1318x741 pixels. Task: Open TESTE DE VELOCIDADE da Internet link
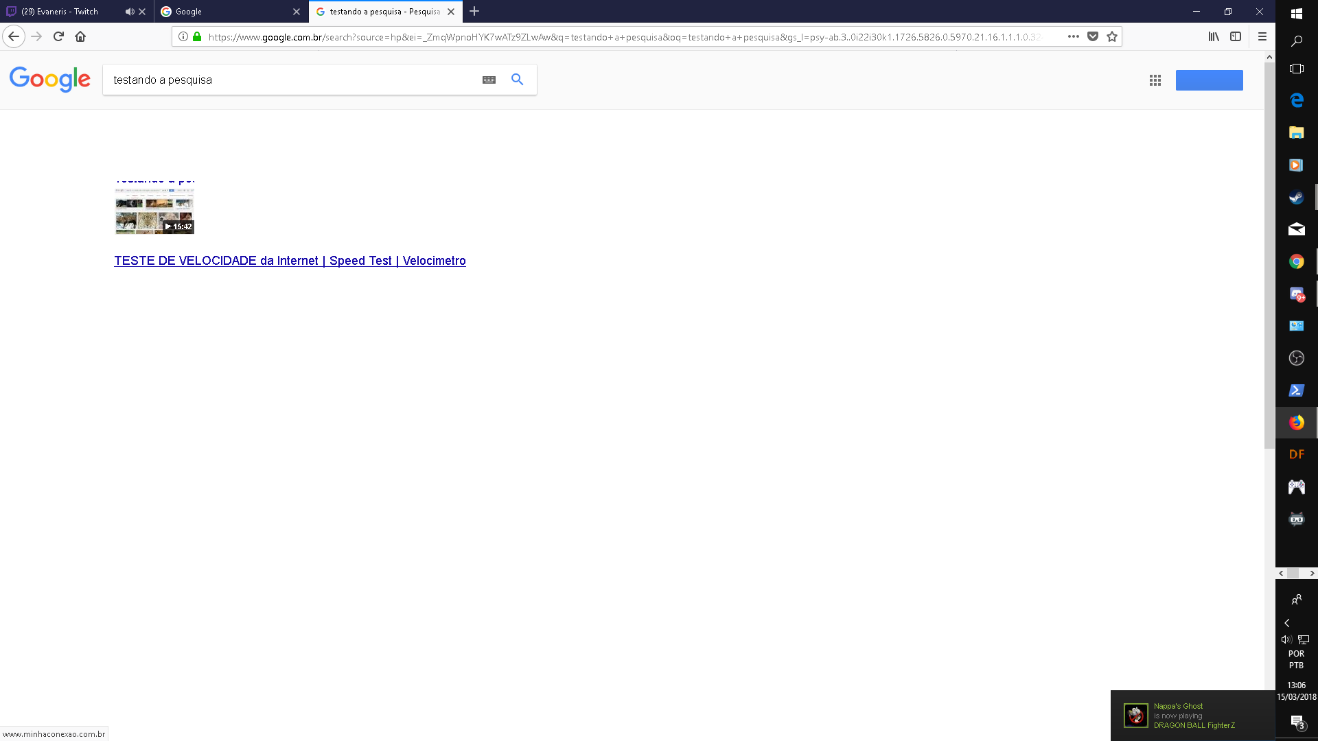(290, 261)
